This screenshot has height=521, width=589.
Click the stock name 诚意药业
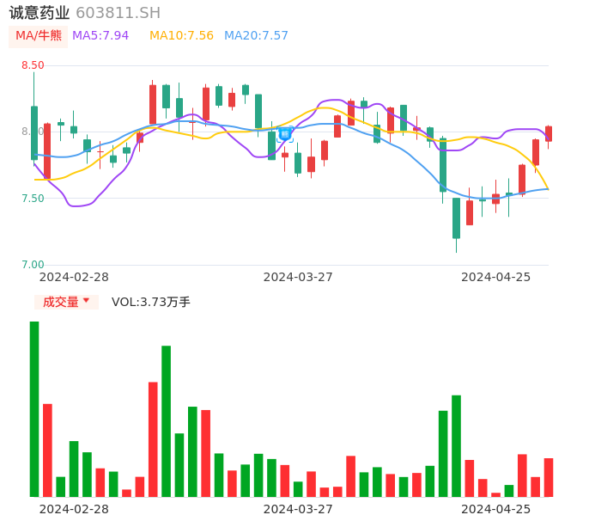pos(39,13)
